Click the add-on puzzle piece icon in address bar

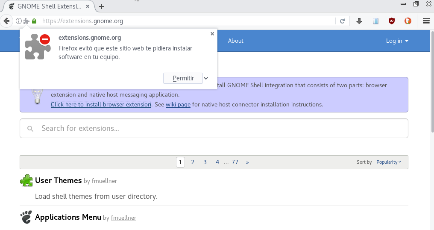pyautogui.click(x=26, y=21)
